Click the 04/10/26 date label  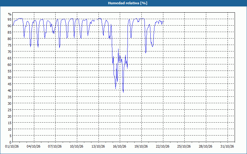pos(34,147)
